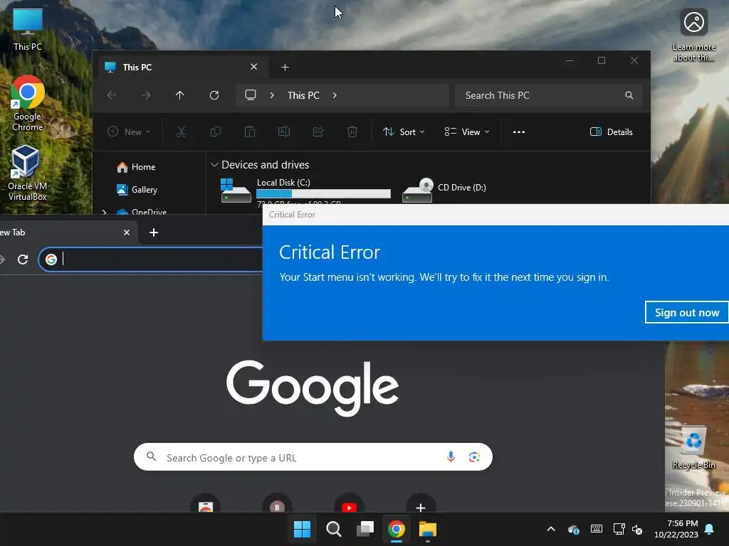Viewport: 729px width, 546px height.
Task: Toggle the Details pane in File Explorer
Action: 612,132
